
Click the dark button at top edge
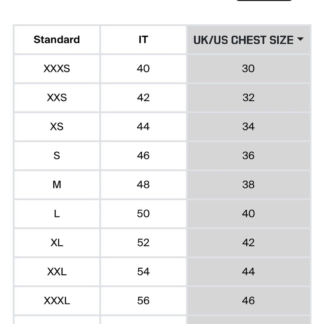(x=264, y=0)
